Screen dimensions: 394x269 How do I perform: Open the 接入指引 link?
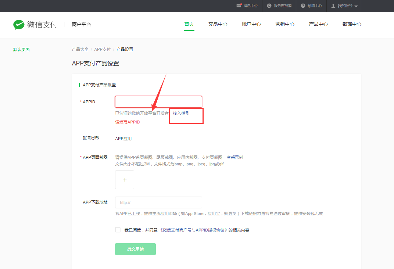pyautogui.click(x=181, y=113)
